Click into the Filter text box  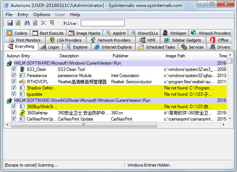pyautogui.click(x=103, y=23)
